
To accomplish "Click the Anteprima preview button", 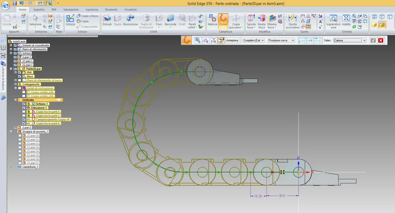I will [x=232, y=40].
